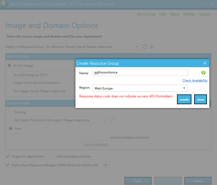Click the Image and Domain Options heading

[x=52, y=26]
